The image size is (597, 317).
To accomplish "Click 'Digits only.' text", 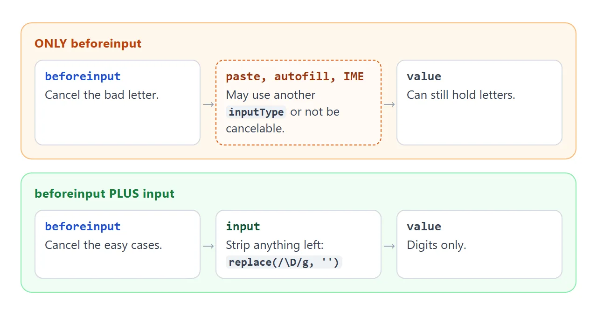I will point(437,245).
